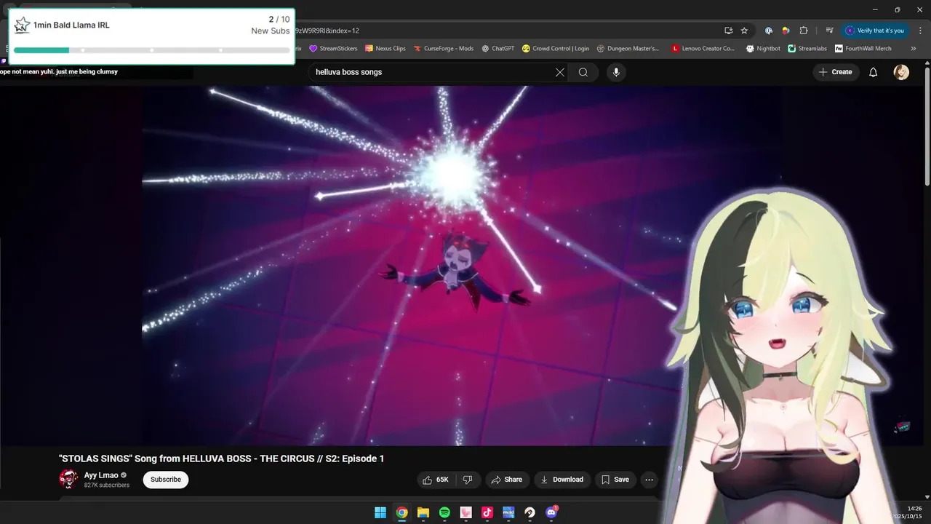Open the first extension icon beside the bookmark star
The width and height of the screenshot is (931, 524).
(769, 31)
